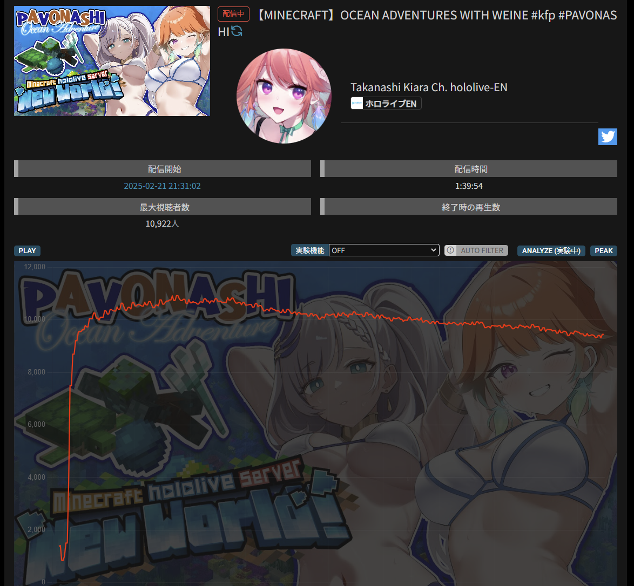
Task: Click Takanashi Kiara's round channel avatar
Action: click(x=284, y=96)
